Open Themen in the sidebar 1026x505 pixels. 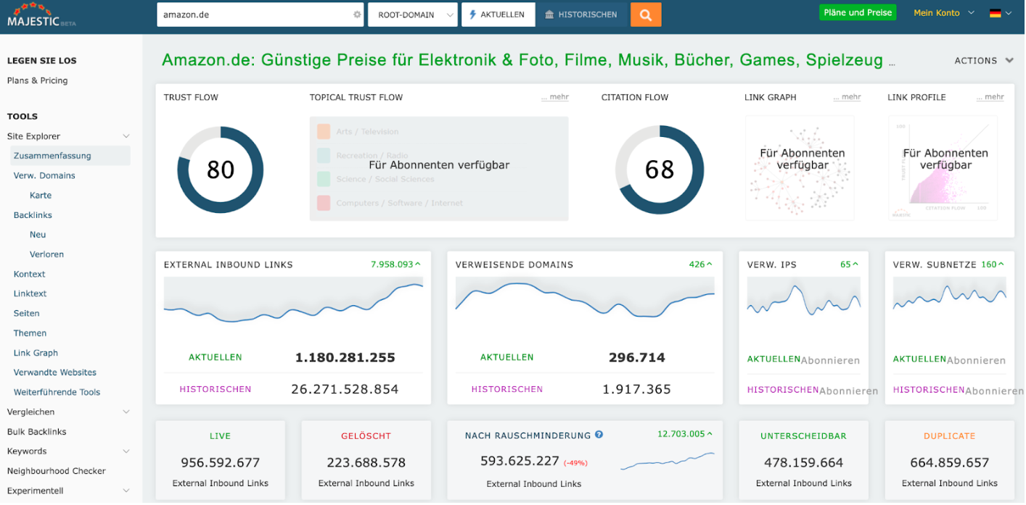pos(30,333)
